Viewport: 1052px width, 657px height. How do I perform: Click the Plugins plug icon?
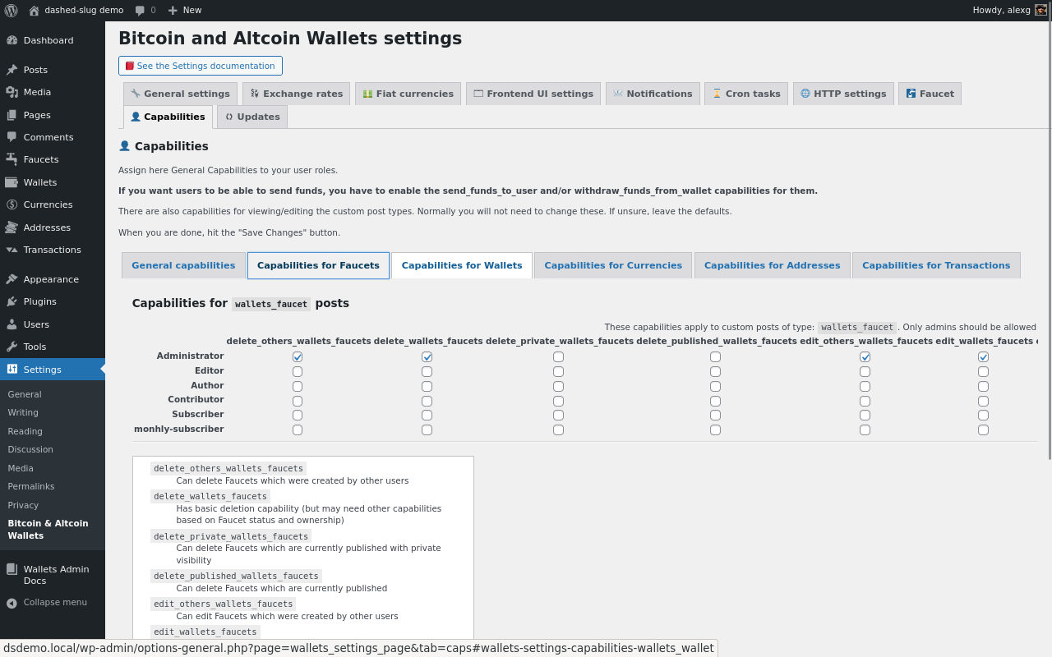point(12,301)
